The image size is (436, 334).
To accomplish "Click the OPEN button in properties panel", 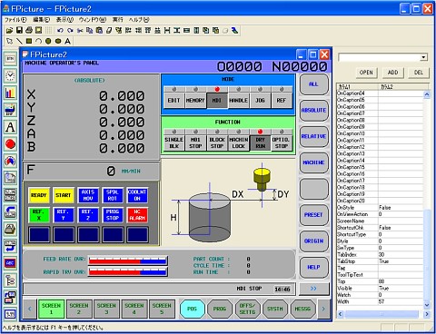I will [366, 73].
